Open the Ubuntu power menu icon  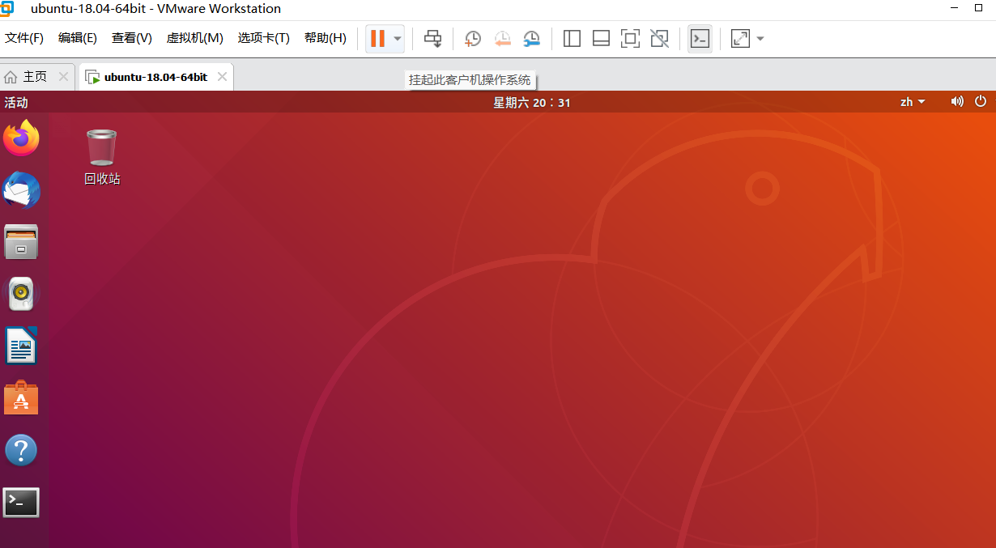[x=981, y=102]
